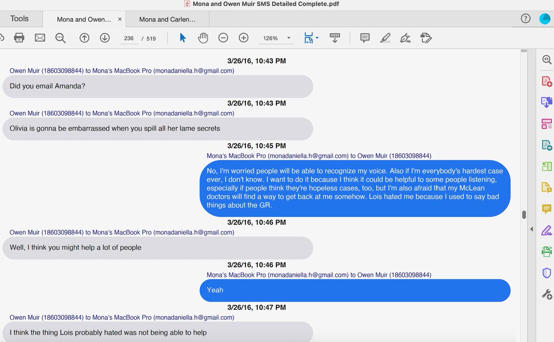Zoom out with the minus button
This screenshot has width=554, height=342.
click(x=223, y=38)
